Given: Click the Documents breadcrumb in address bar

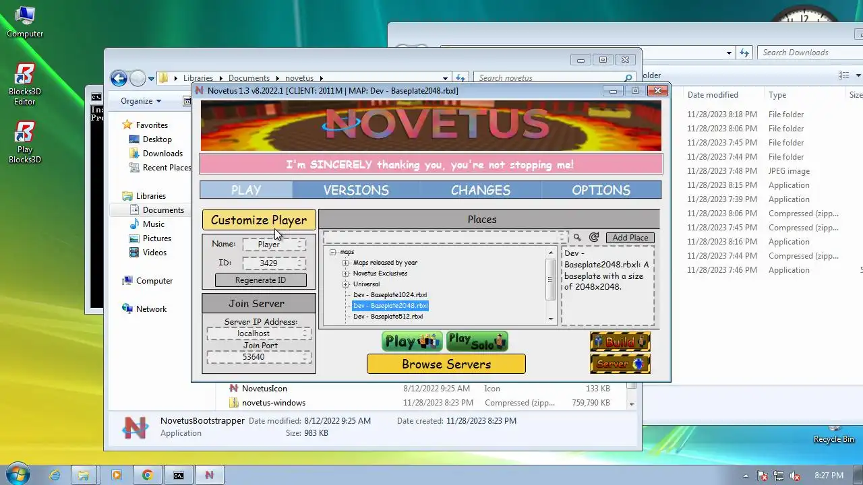Looking at the screenshot, I should coord(249,78).
